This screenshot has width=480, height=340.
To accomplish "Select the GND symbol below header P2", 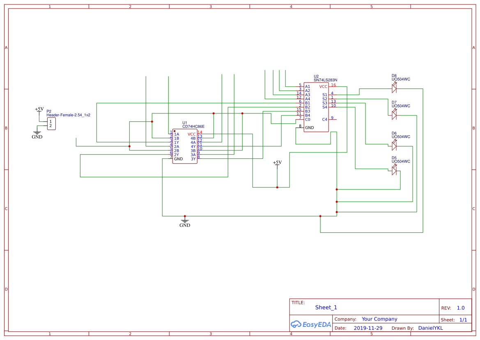I will coord(37,133).
